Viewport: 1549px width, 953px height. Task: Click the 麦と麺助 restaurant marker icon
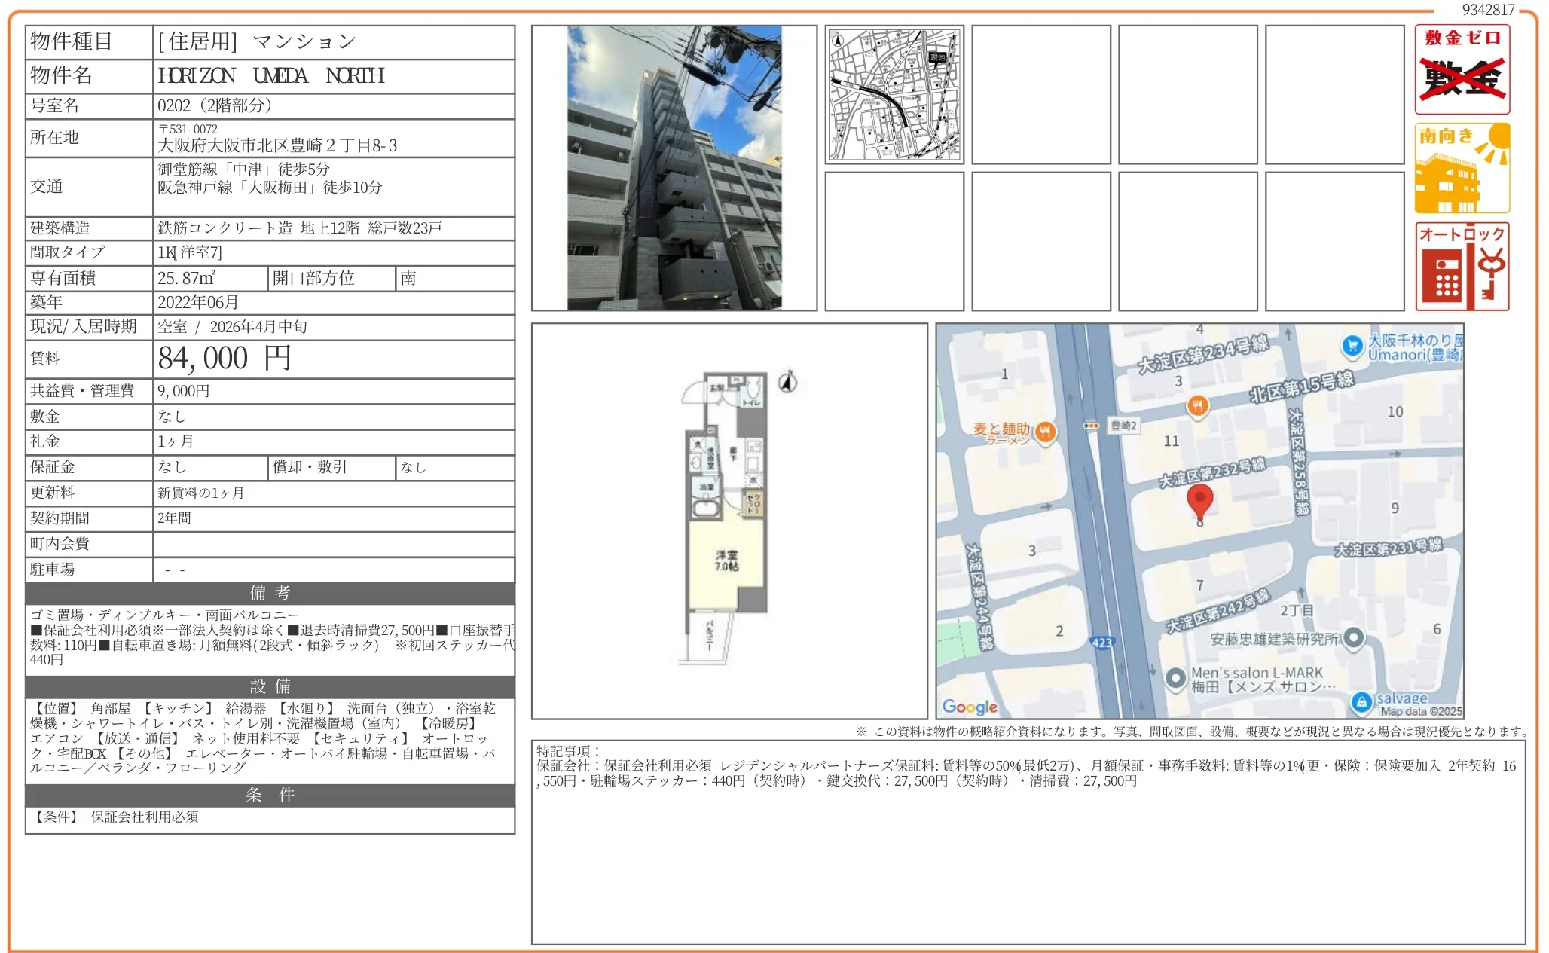(x=1044, y=432)
